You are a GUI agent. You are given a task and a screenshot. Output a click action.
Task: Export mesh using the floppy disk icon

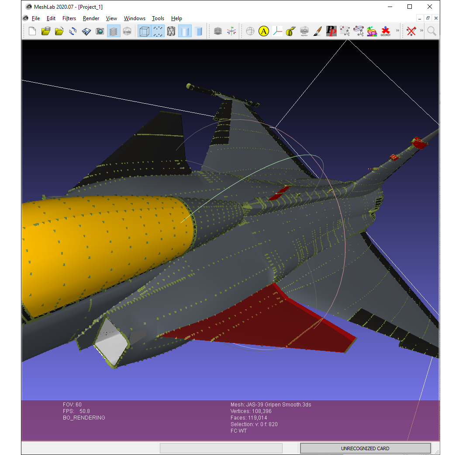click(86, 31)
